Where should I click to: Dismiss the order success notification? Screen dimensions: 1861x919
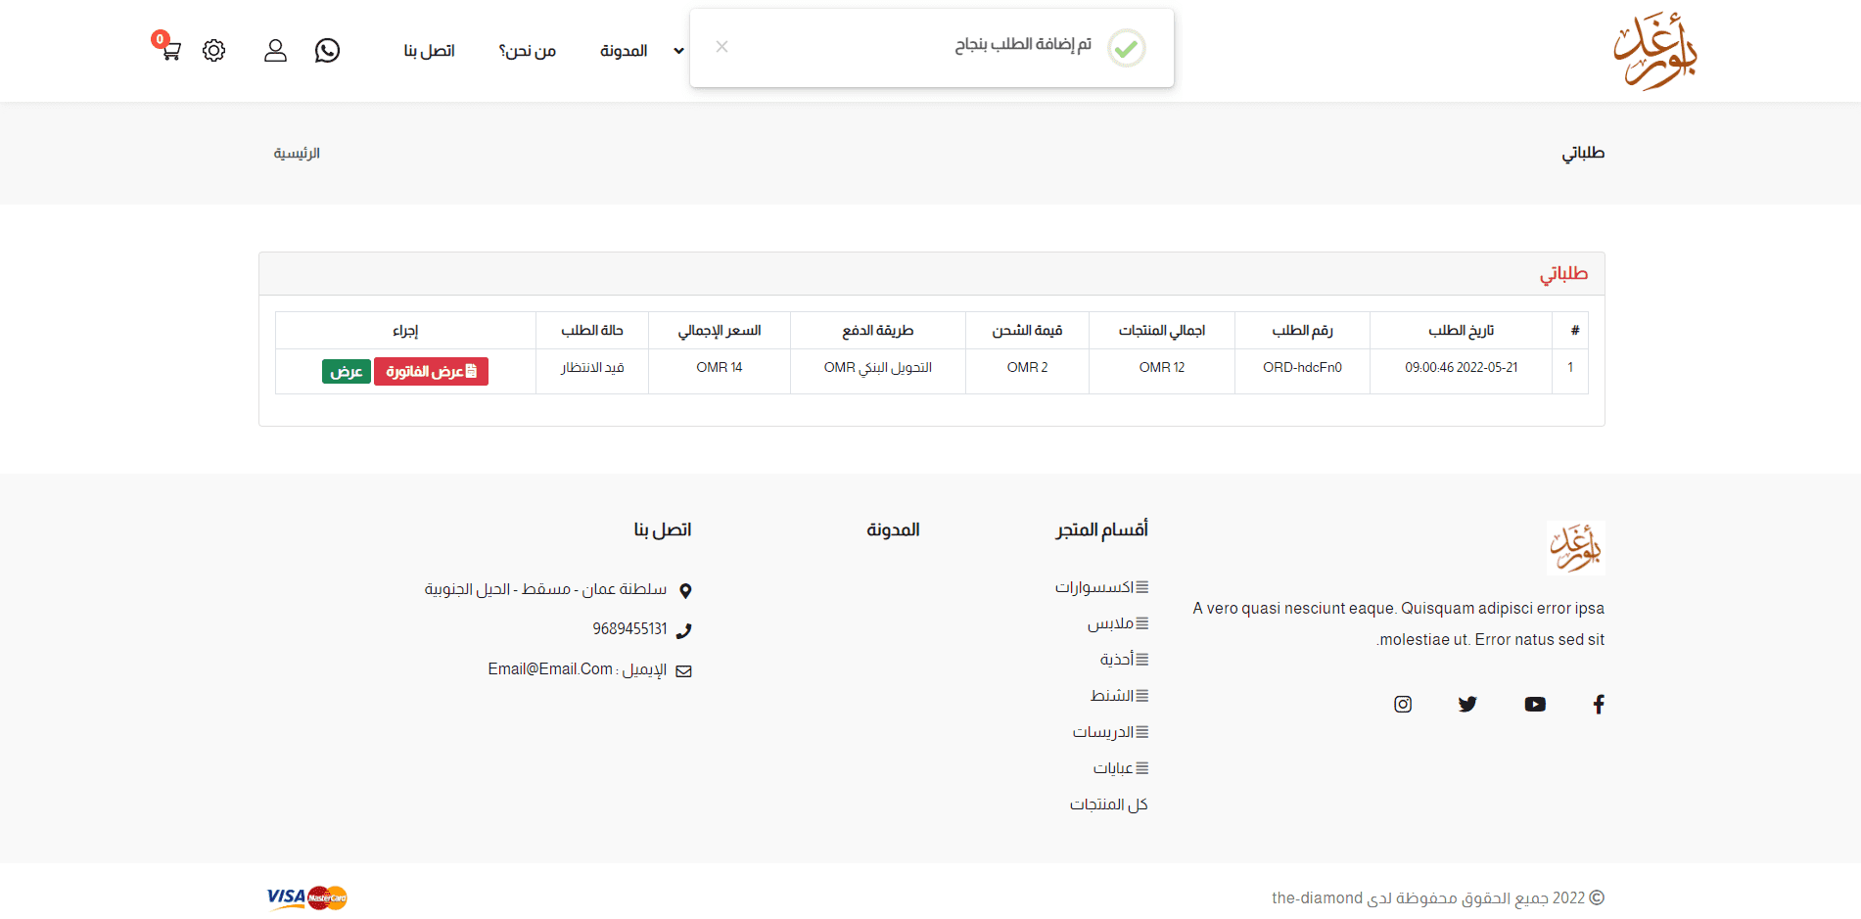pyautogui.click(x=721, y=47)
